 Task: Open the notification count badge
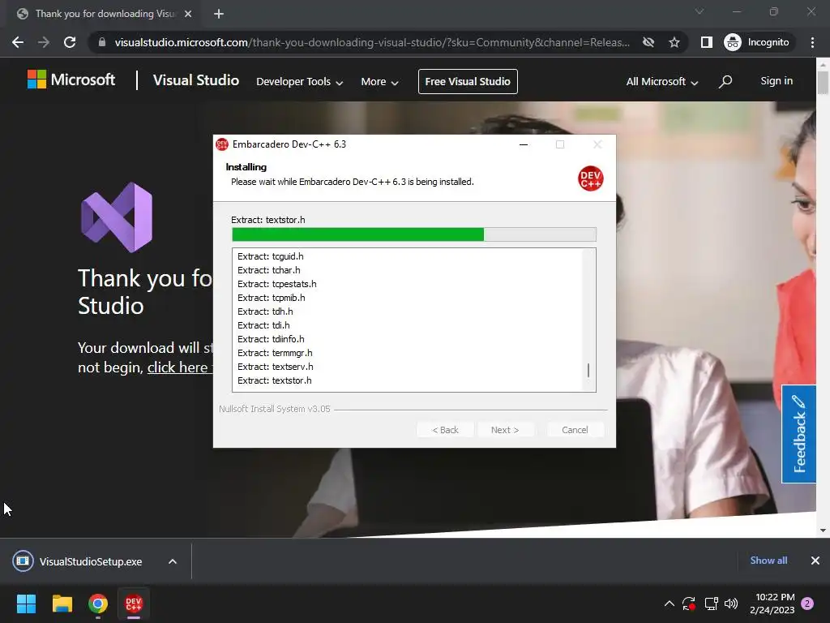click(807, 604)
